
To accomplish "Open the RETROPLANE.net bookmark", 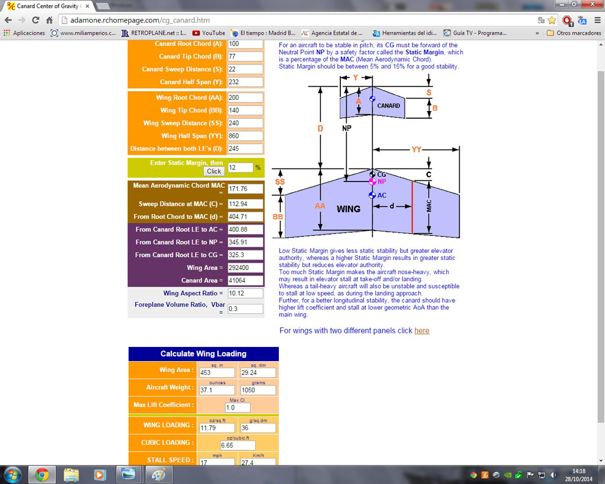I will (154, 33).
